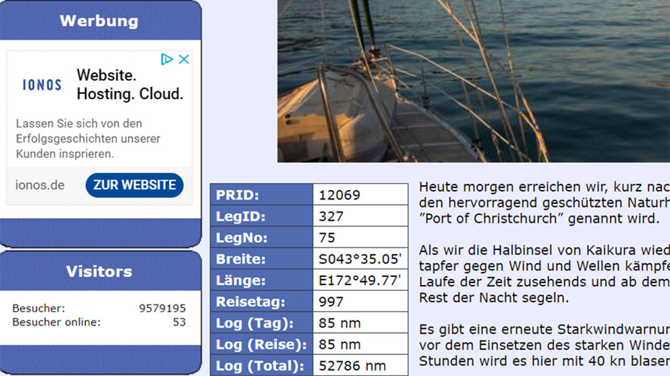Open the ionos.de link in ad
The height and width of the screenshot is (376, 670).
pyautogui.click(x=40, y=185)
